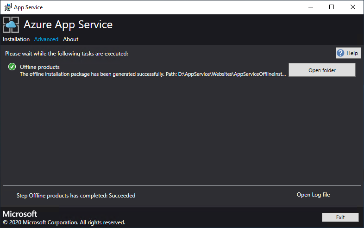The width and height of the screenshot is (364, 228).
Task: Maximize the App Service window
Action: 332,7
